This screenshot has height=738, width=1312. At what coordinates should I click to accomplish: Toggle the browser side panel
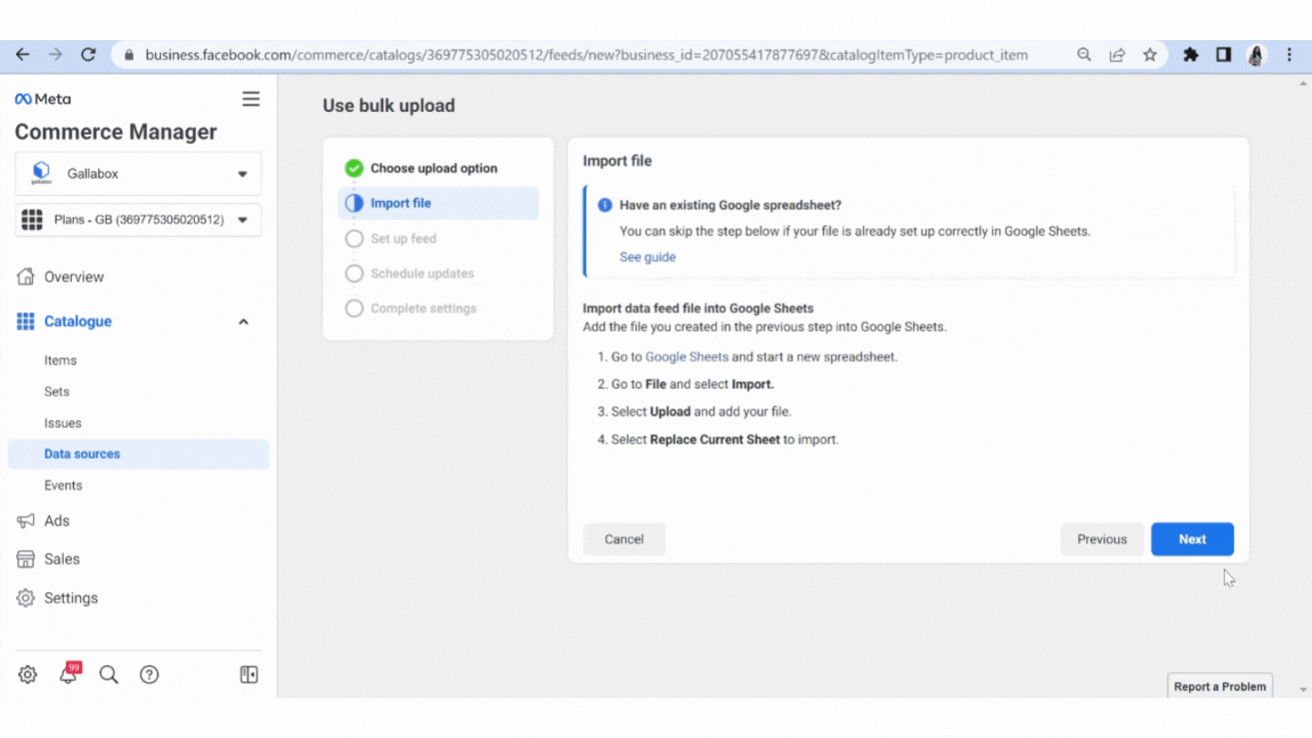1224,55
